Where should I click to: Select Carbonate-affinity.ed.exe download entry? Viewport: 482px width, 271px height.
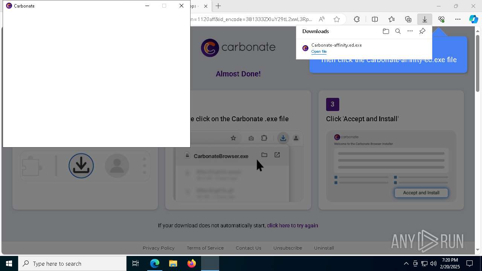[364, 48]
